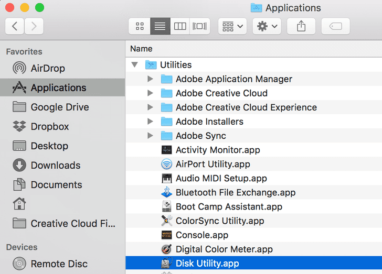The image size is (382, 274).
Task: Open the Arrange items dropdown
Action: pos(232,26)
